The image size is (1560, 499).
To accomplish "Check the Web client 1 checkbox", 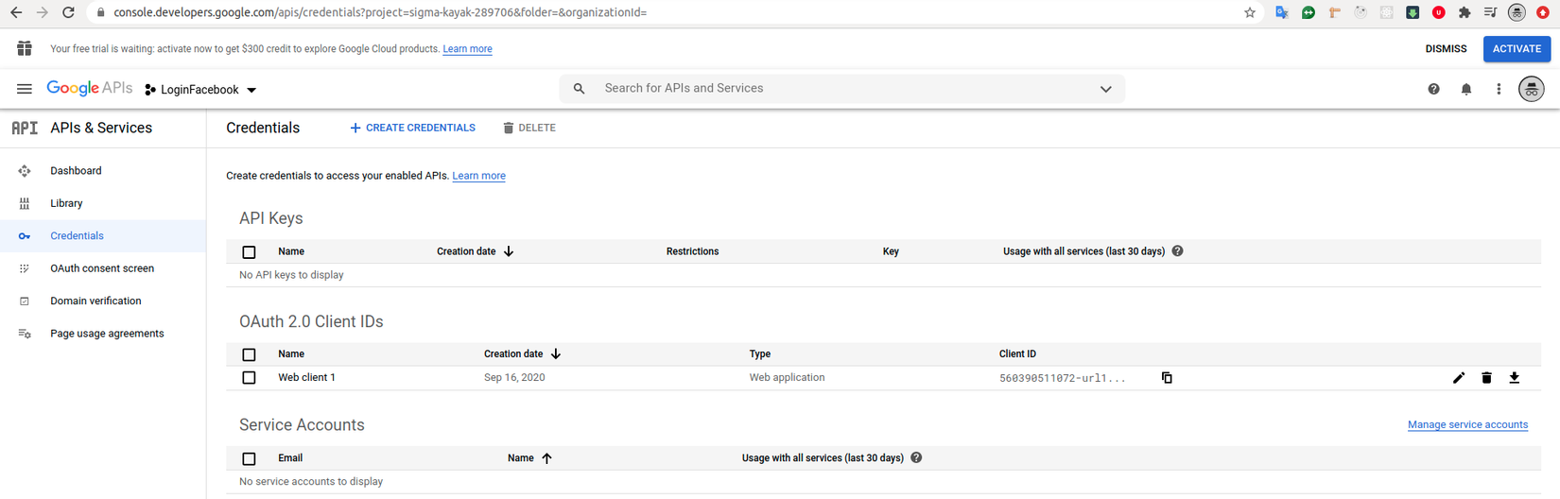I will [249, 378].
